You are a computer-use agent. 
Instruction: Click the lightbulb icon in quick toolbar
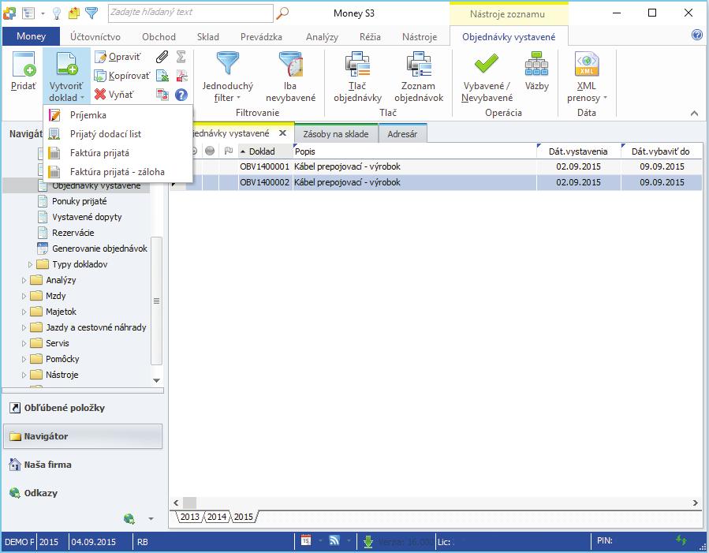(57, 13)
